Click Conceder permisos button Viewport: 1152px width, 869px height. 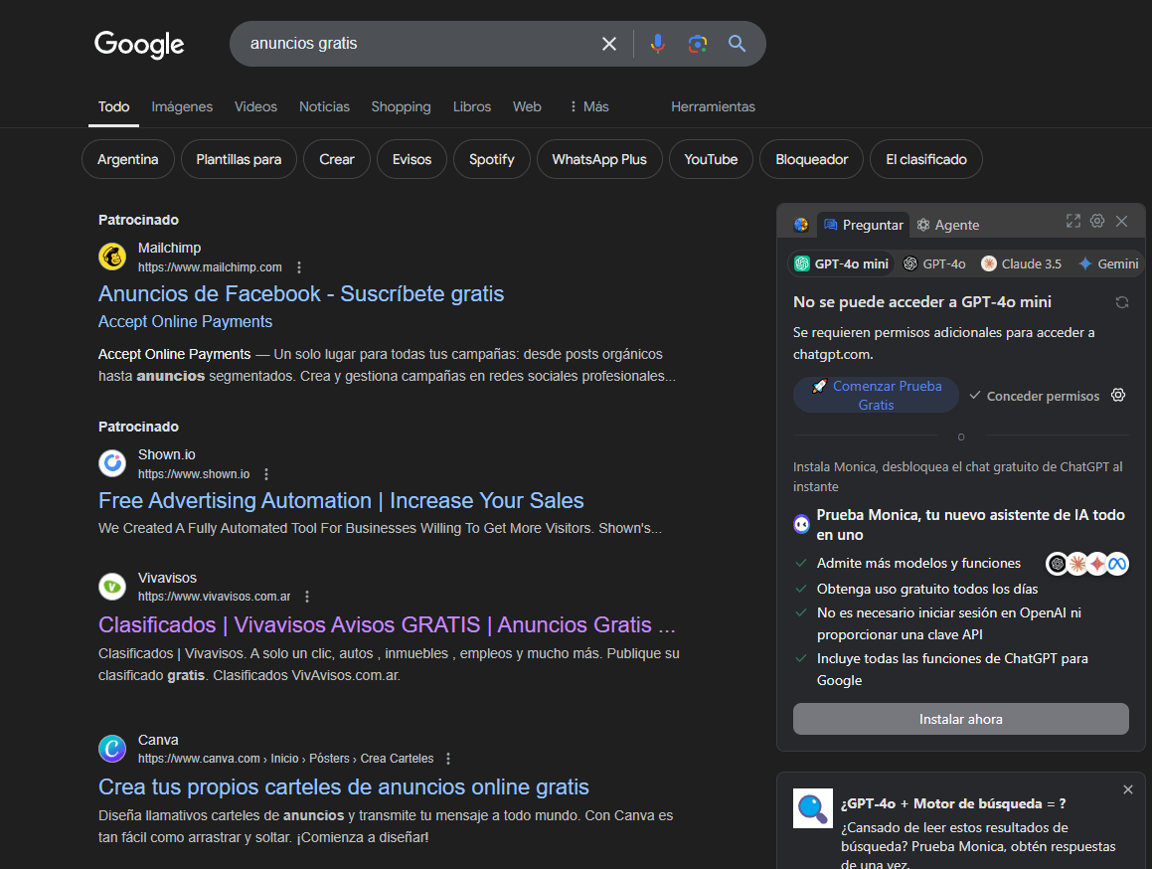1035,397
